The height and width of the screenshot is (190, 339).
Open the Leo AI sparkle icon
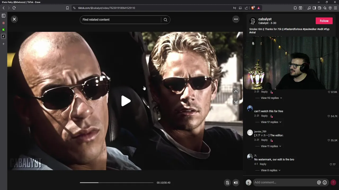coord(325,8)
